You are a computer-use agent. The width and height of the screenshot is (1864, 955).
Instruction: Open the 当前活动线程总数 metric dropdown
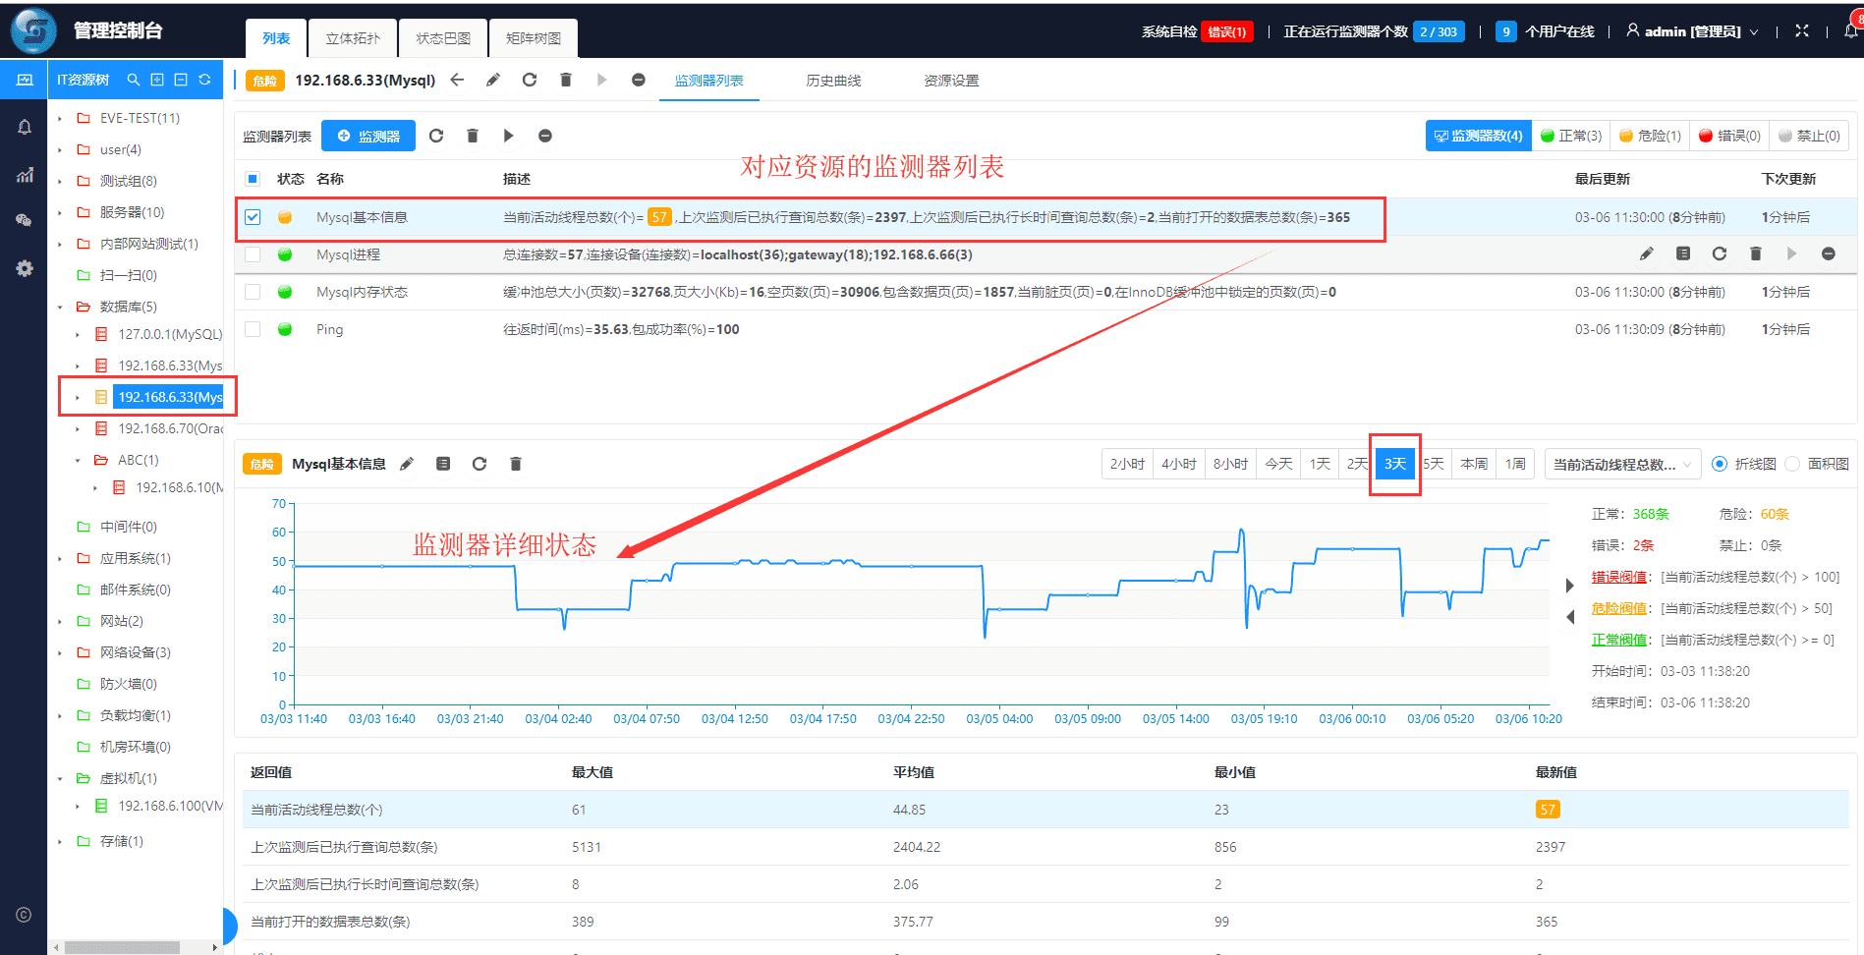(x=1622, y=464)
